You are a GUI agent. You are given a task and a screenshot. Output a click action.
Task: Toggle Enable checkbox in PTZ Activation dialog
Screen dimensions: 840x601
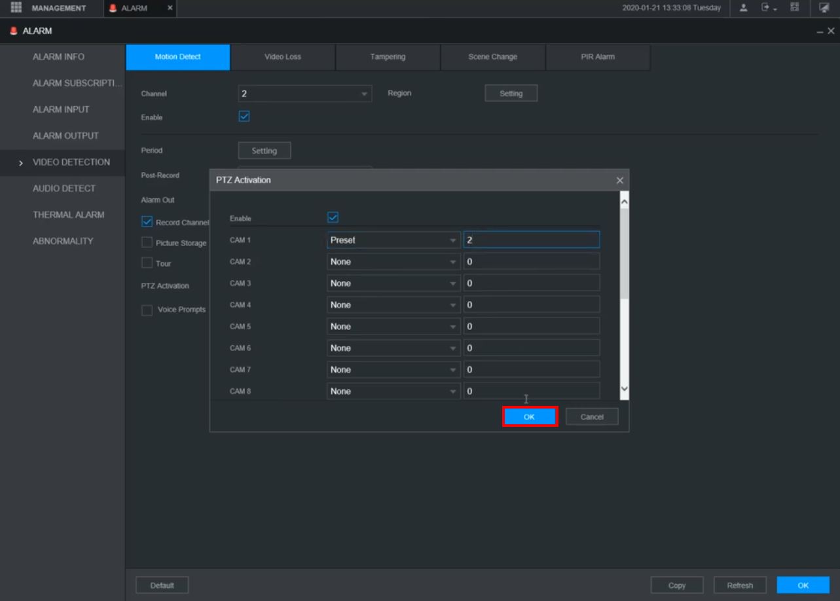click(x=333, y=217)
